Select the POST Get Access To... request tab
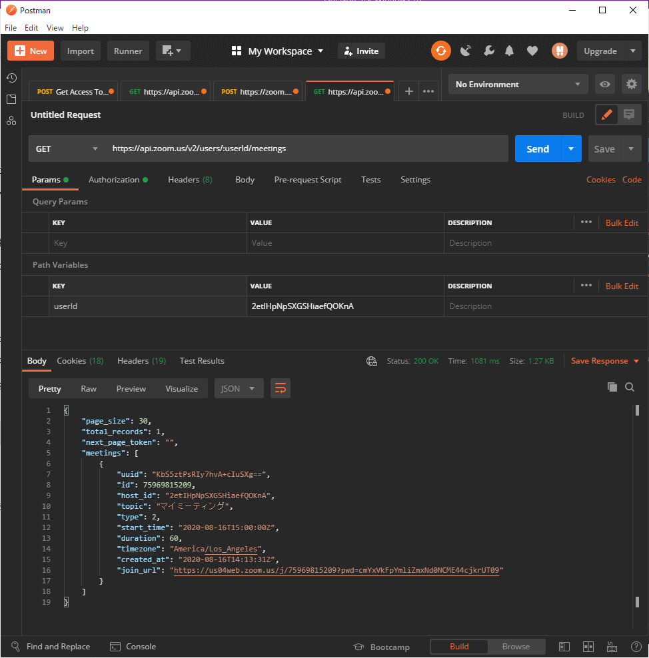The width and height of the screenshot is (649, 658). click(x=73, y=91)
